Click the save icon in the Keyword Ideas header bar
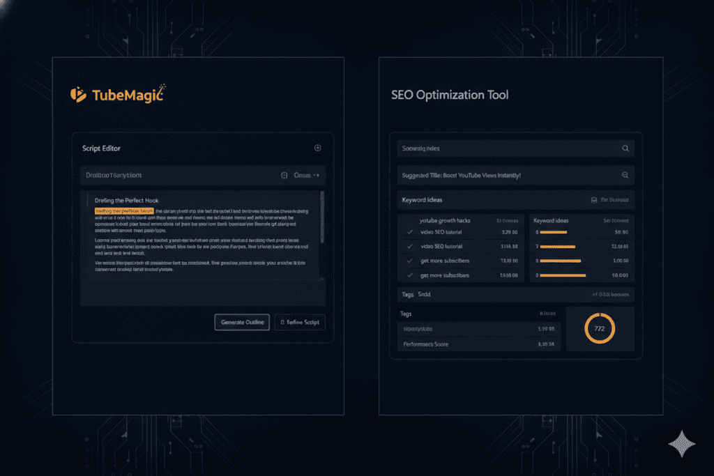This screenshot has width=714, height=476. (594, 200)
